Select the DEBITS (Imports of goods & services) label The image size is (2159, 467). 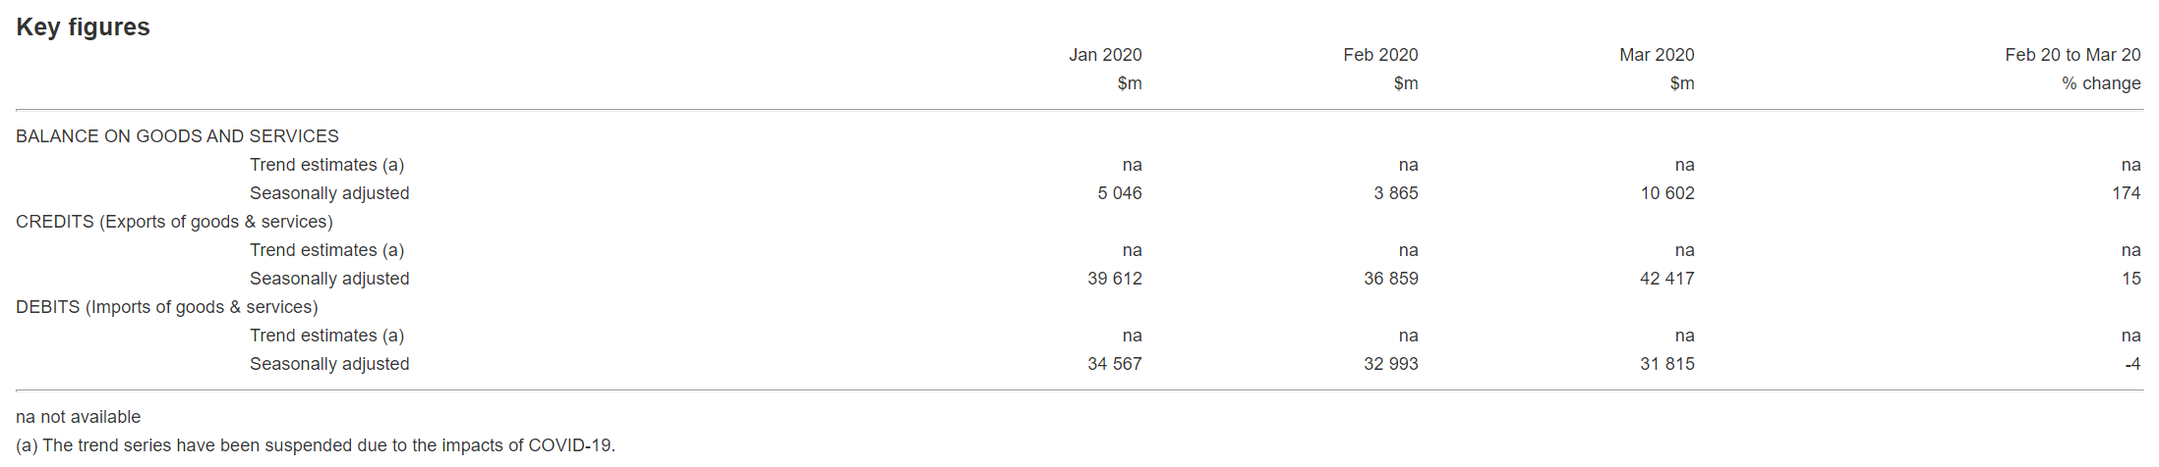[167, 307]
